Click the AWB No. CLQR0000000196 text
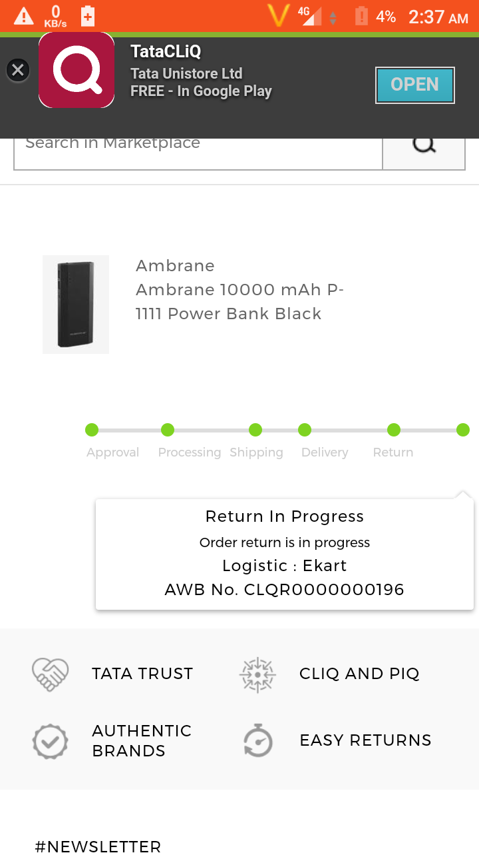Screen dimensions: 479x853 pos(285,590)
